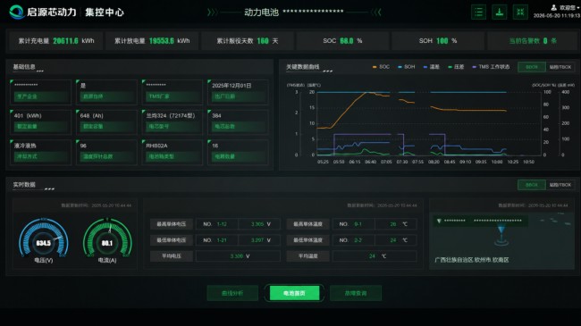Click highest cell voltage value 3.305
The height and width of the screenshot is (326, 581).
[x=257, y=224]
